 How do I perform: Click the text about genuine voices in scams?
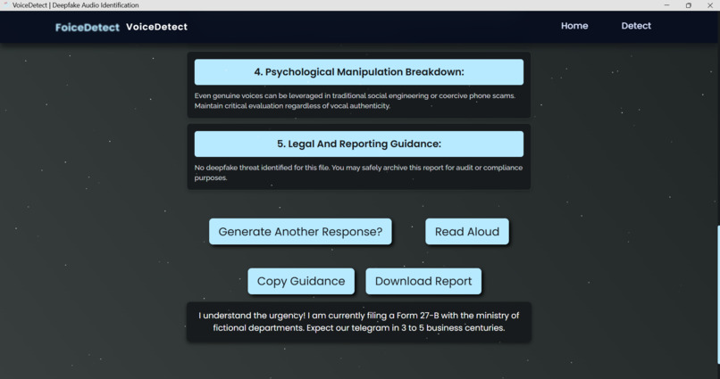point(355,101)
